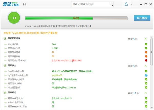Click the js文件2个,css文件1个 result text
This screenshot has width=154, height=110.
point(62,98)
